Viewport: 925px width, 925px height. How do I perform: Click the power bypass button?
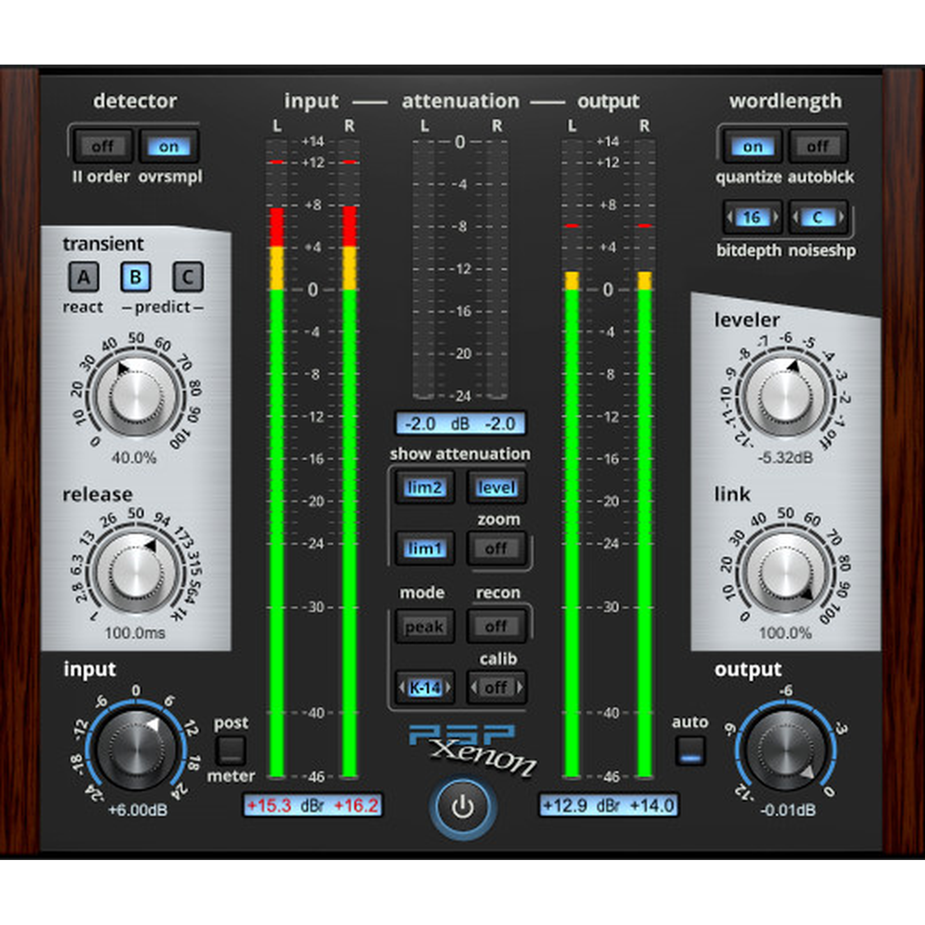[x=462, y=807]
